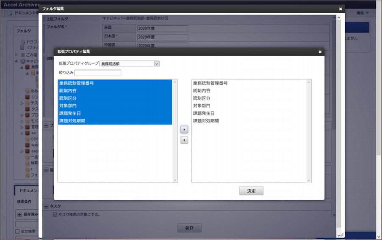The height and width of the screenshot is (240, 382).
Task: Collapse the section above タスク in フォルダ編集
Action: (x=46, y=170)
